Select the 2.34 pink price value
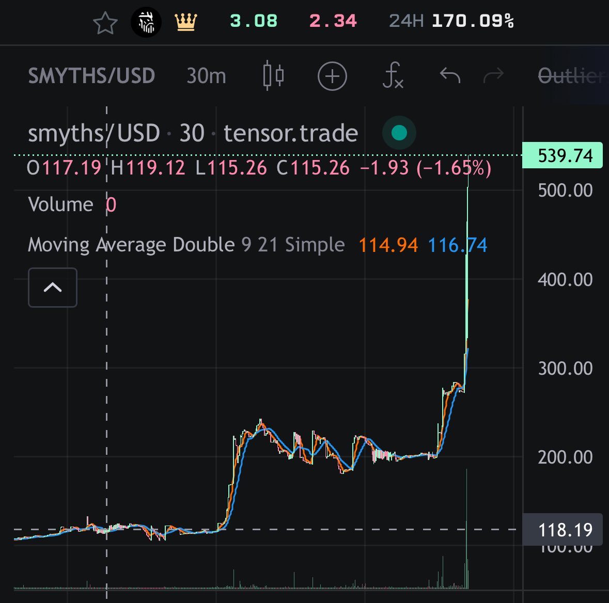This screenshot has width=609, height=603. pos(333,21)
